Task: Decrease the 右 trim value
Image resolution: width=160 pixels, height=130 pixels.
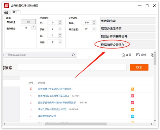Action: (60, 36)
